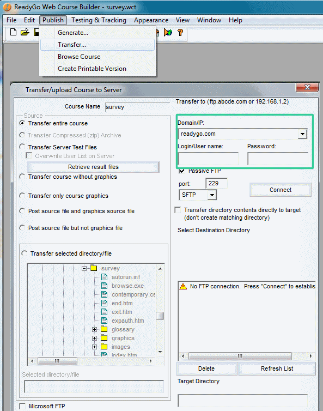
Task: Enable Microsoft FTP checkbox
Action: tap(22, 406)
